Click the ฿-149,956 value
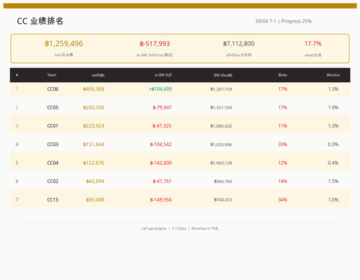This screenshot has height=280, width=360. (161, 199)
